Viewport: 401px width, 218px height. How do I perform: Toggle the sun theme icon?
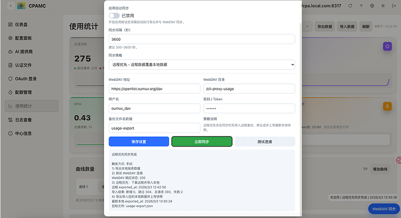tap(383, 6)
